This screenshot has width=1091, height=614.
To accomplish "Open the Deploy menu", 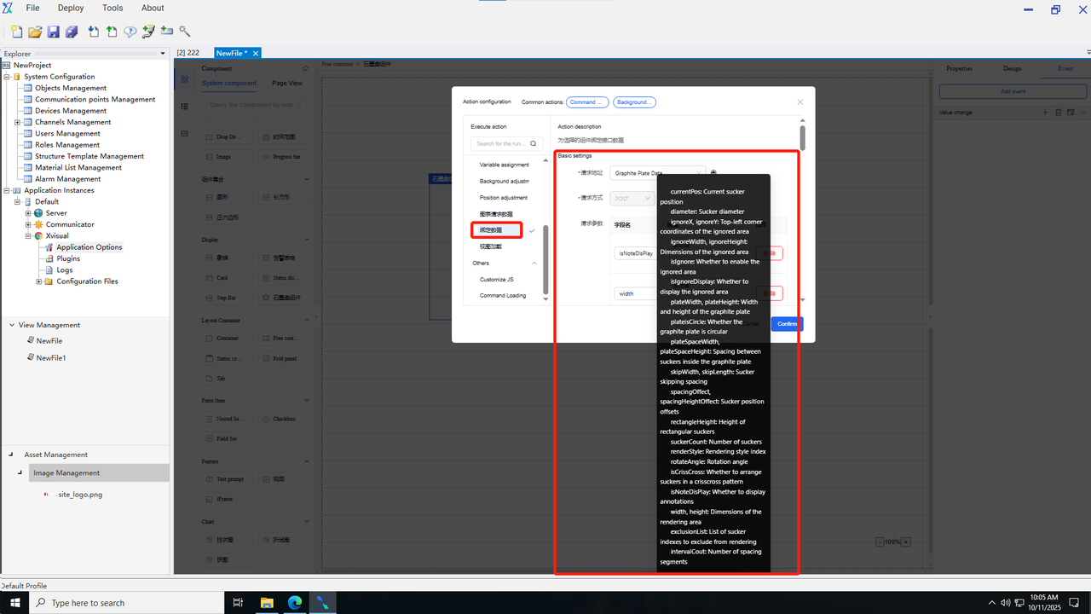I will coord(71,8).
